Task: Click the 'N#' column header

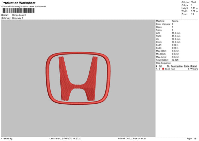Action: [x=160, y=66]
